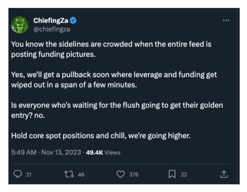Click the reply count 21
This screenshot has height=192, width=247.
pyautogui.click(x=29, y=175)
